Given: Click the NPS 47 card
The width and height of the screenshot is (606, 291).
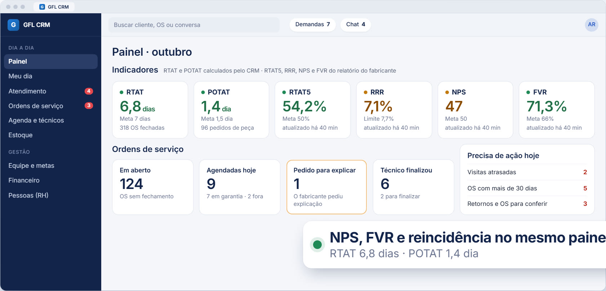Looking at the screenshot, I should tap(475, 110).
